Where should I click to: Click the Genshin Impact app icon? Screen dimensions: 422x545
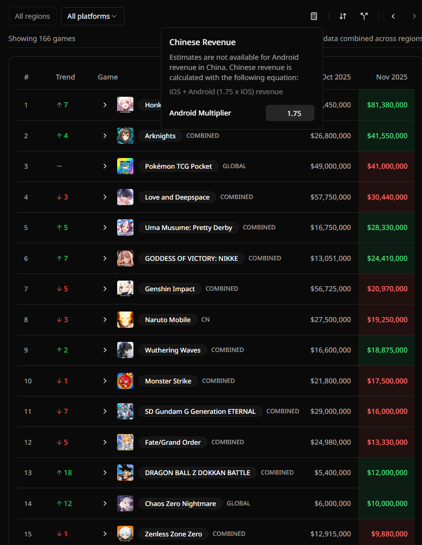click(125, 289)
